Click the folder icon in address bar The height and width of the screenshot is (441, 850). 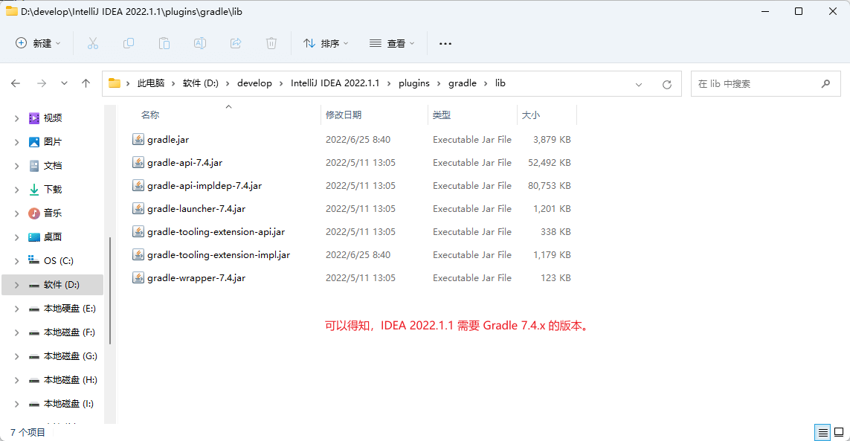click(x=115, y=83)
